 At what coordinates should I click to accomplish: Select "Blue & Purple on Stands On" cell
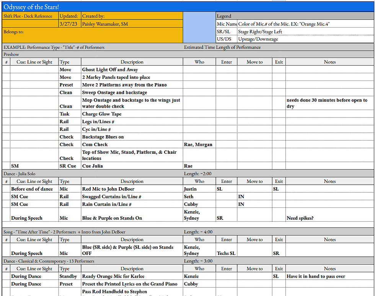[132, 215]
